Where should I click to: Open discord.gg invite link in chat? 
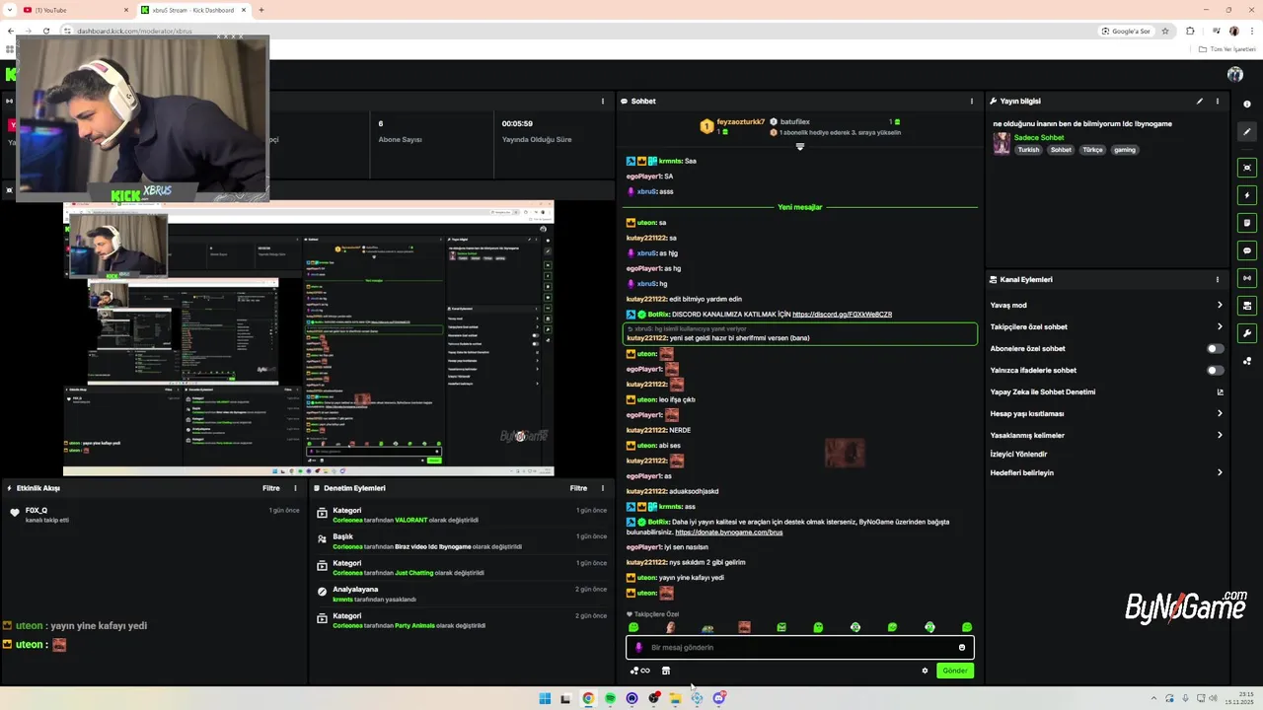842,315
